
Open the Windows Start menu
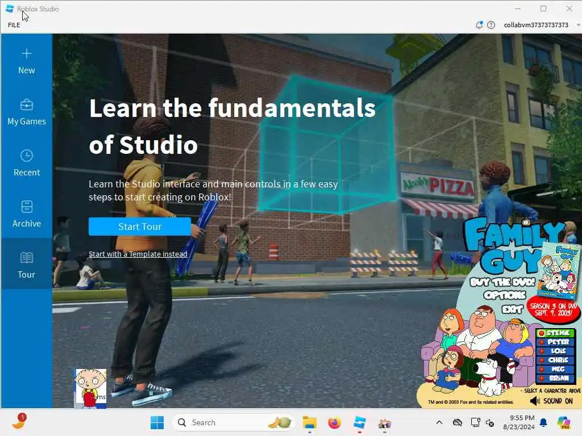(157, 422)
